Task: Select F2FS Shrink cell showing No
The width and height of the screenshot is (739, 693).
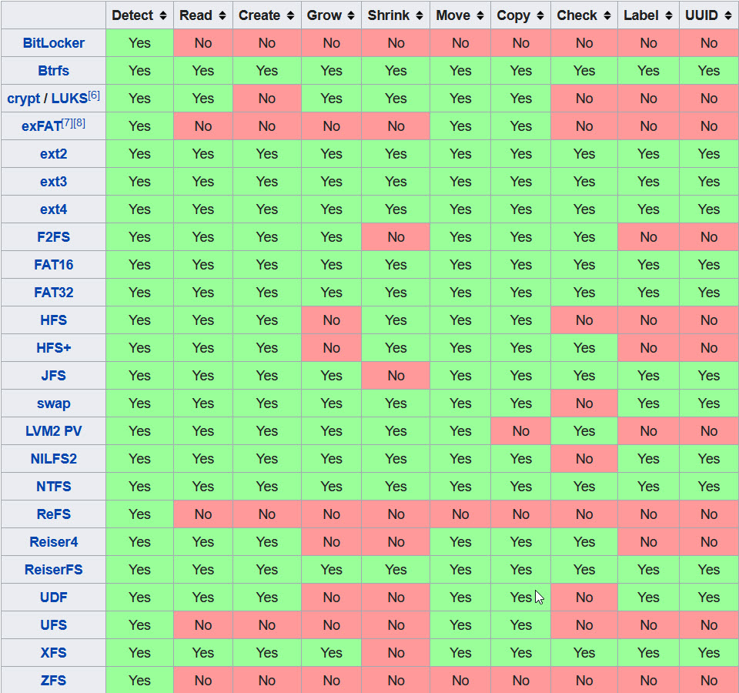Action: [396, 237]
